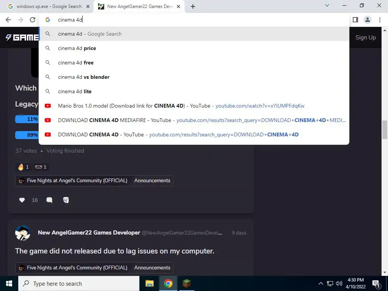Show hidden system tray icons
The width and height of the screenshot is (388, 291).
pos(321,283)
